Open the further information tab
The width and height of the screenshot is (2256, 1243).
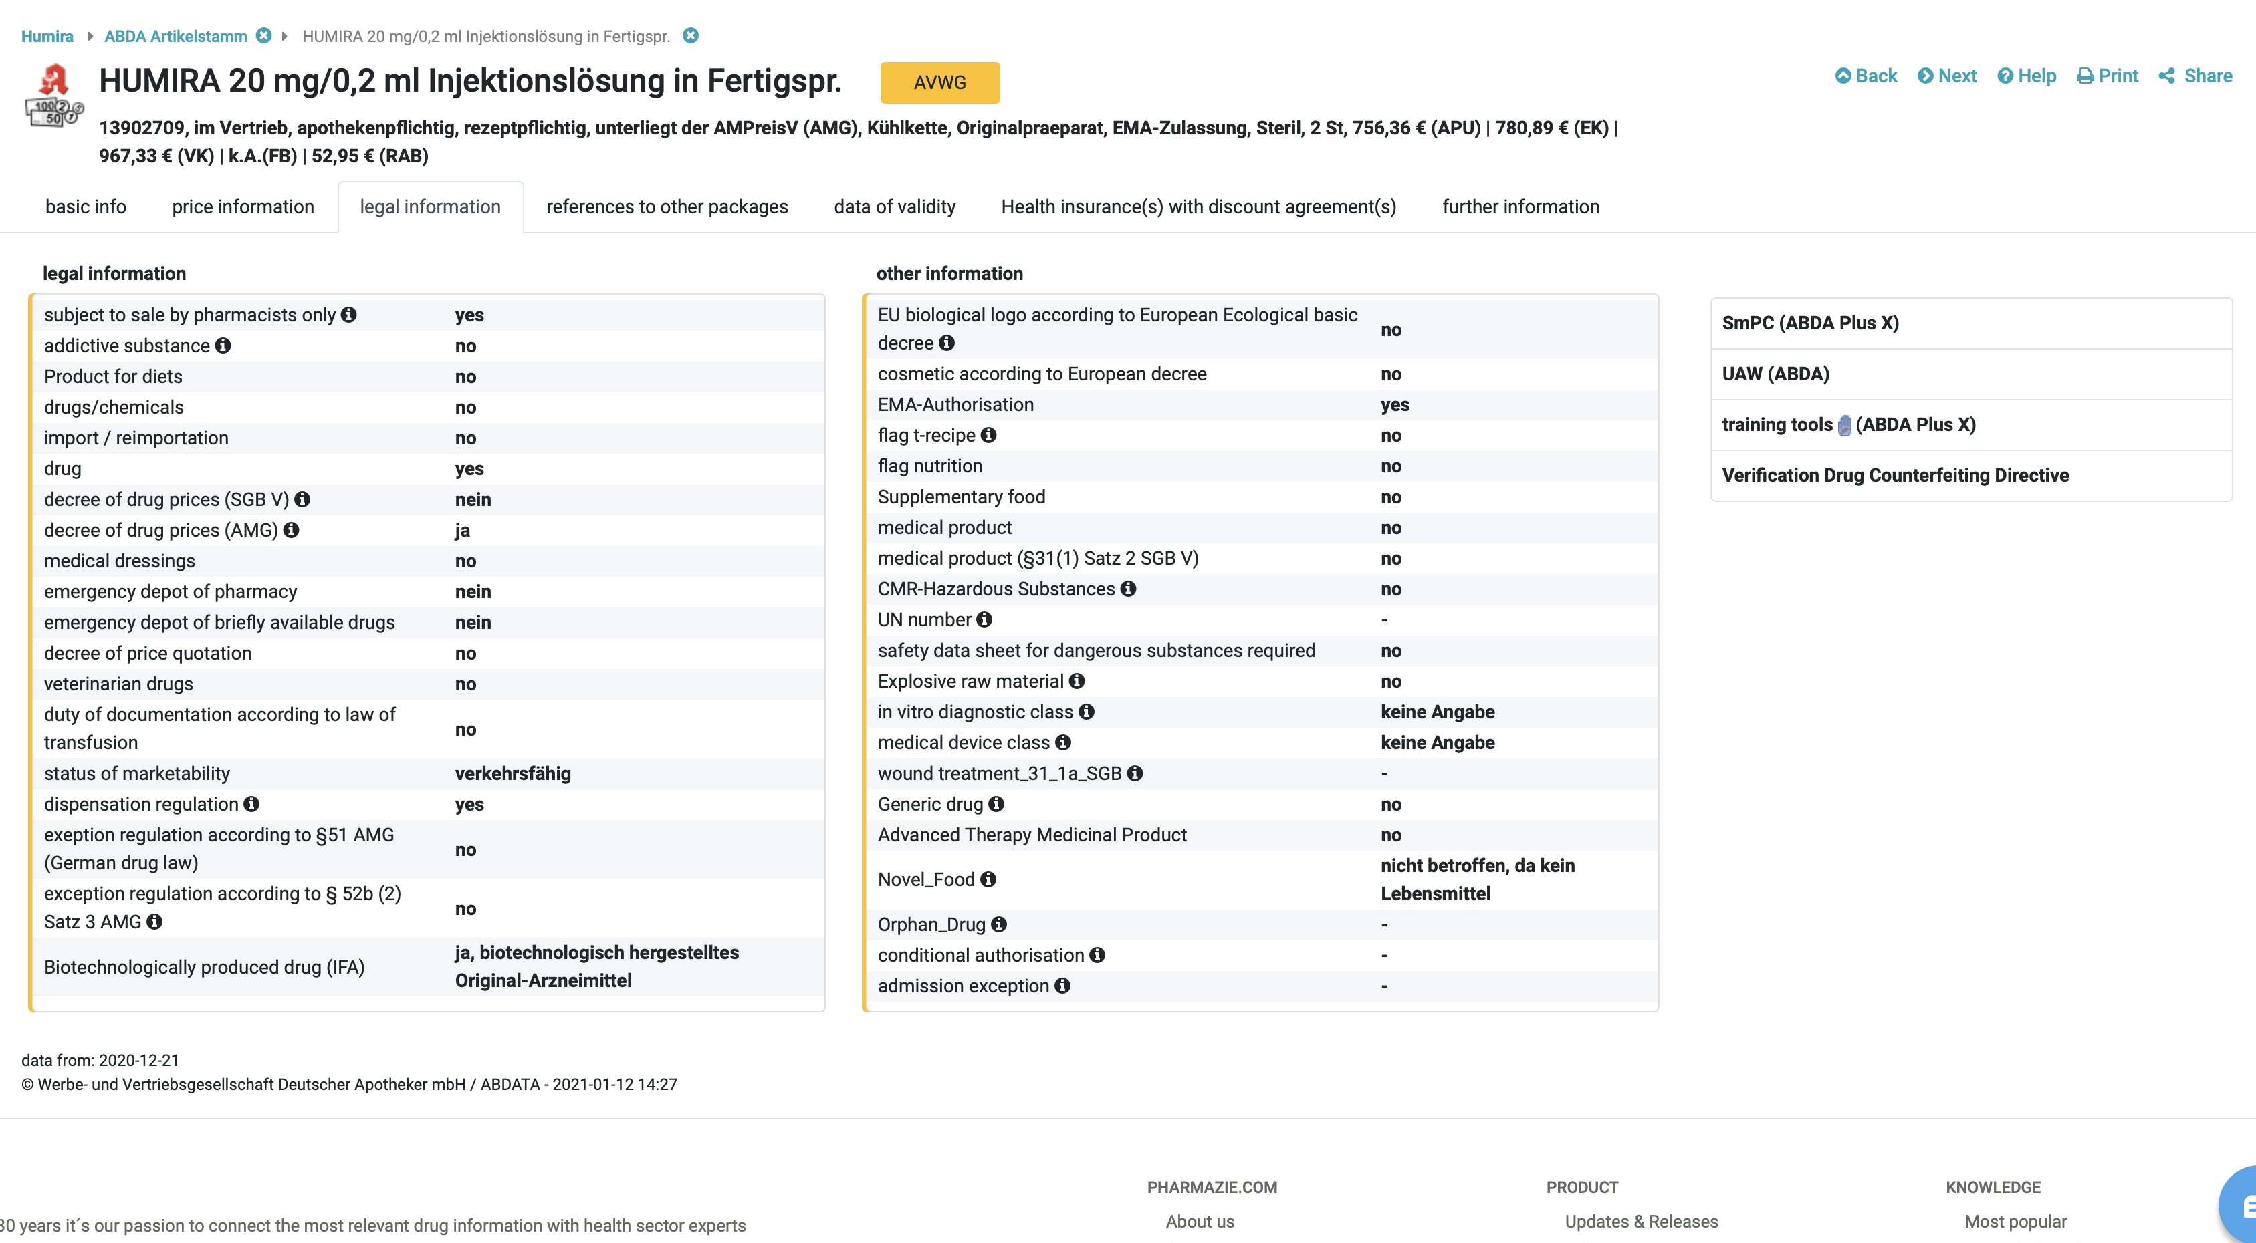pos(1520,206)
